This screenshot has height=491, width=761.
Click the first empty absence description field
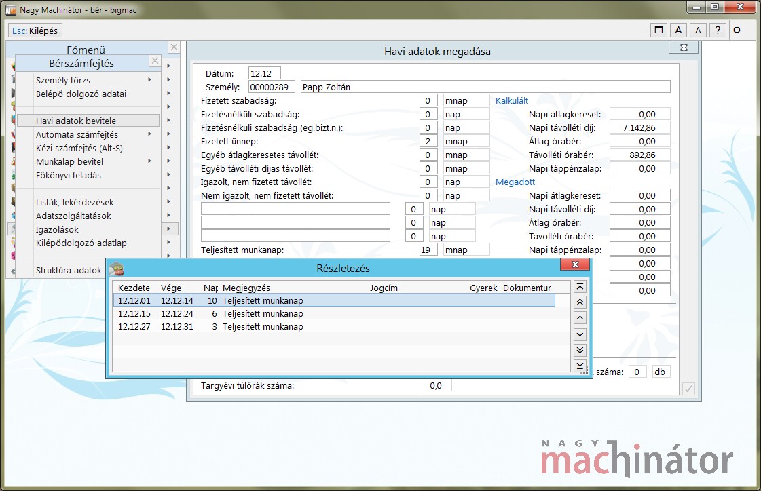(295, 209)
